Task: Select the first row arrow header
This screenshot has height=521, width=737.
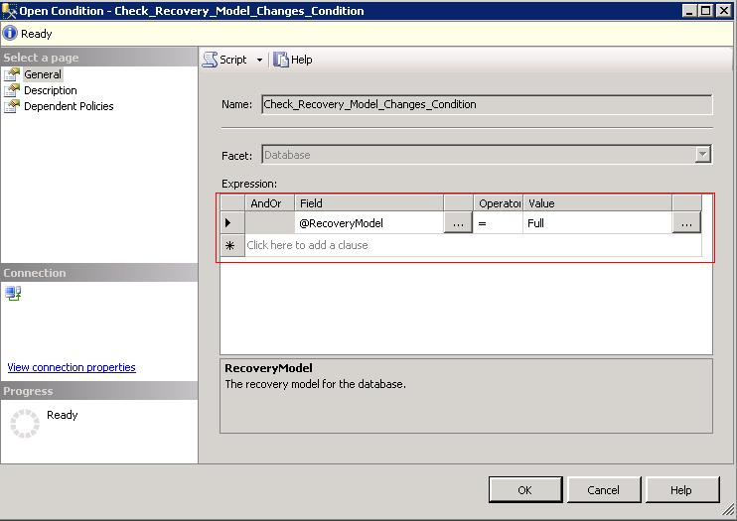Action: pyautogui.click(x=230, y=223)
